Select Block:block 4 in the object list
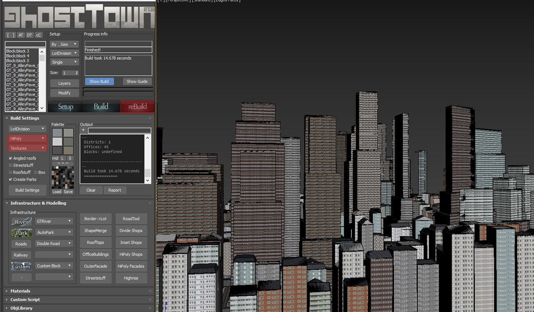Image resolution: width=534 pixels, height=312 pixels. [18, 56]
